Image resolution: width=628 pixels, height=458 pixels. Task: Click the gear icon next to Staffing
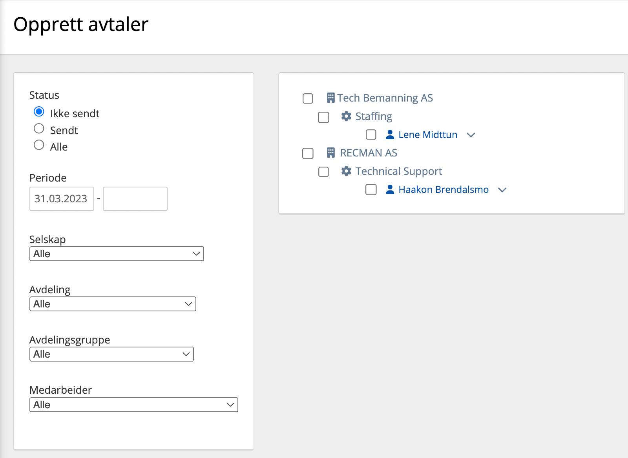pos(346,116)
